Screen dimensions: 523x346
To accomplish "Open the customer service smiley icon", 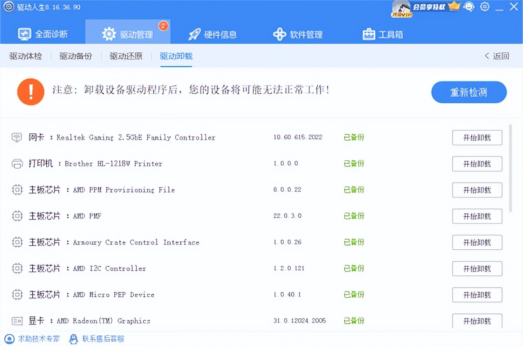I will coord(469,7).
